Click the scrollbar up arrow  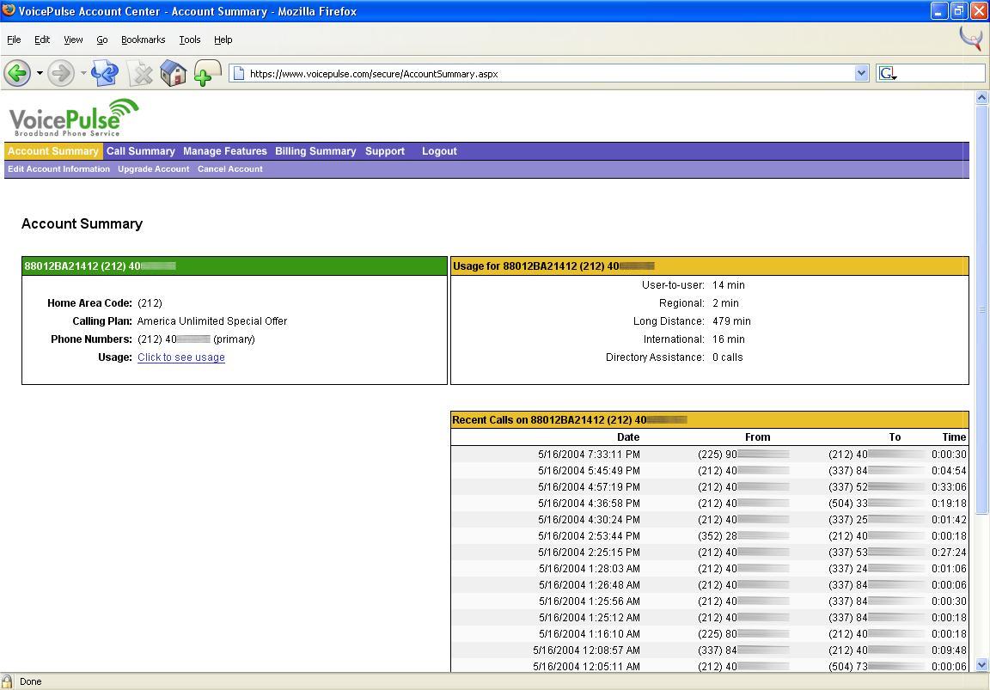pos(981,97)
